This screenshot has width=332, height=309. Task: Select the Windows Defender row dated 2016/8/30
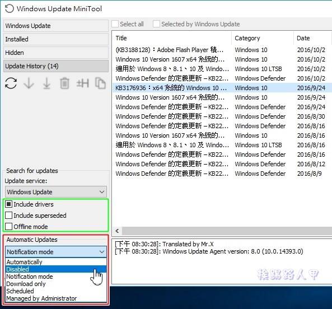222,116
